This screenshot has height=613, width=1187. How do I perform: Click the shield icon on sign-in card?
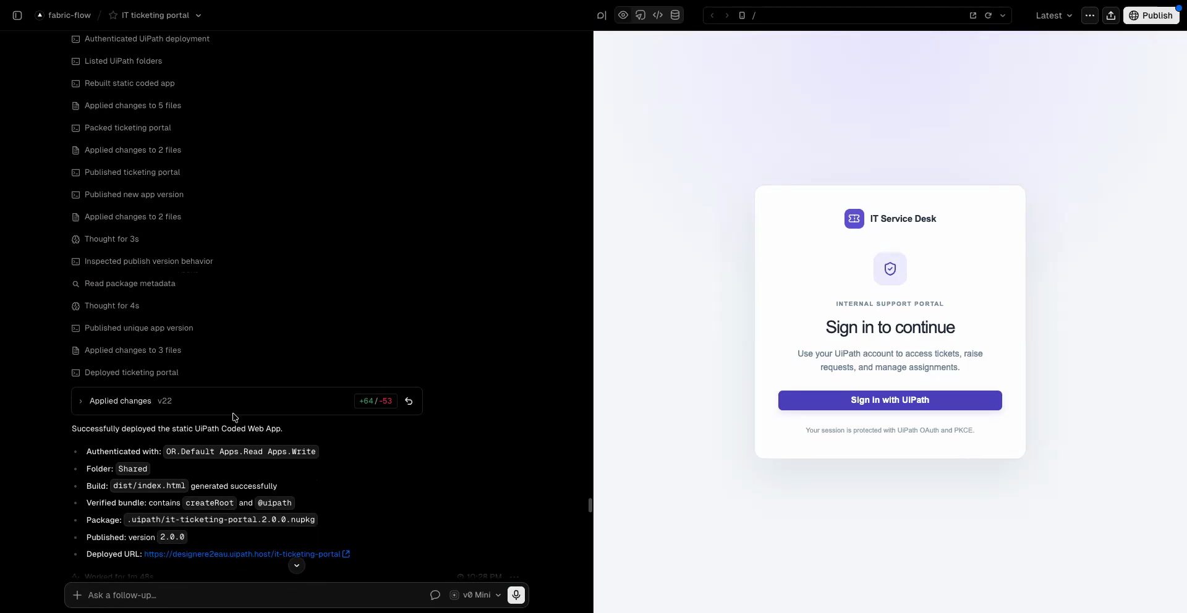pos(890,269)
